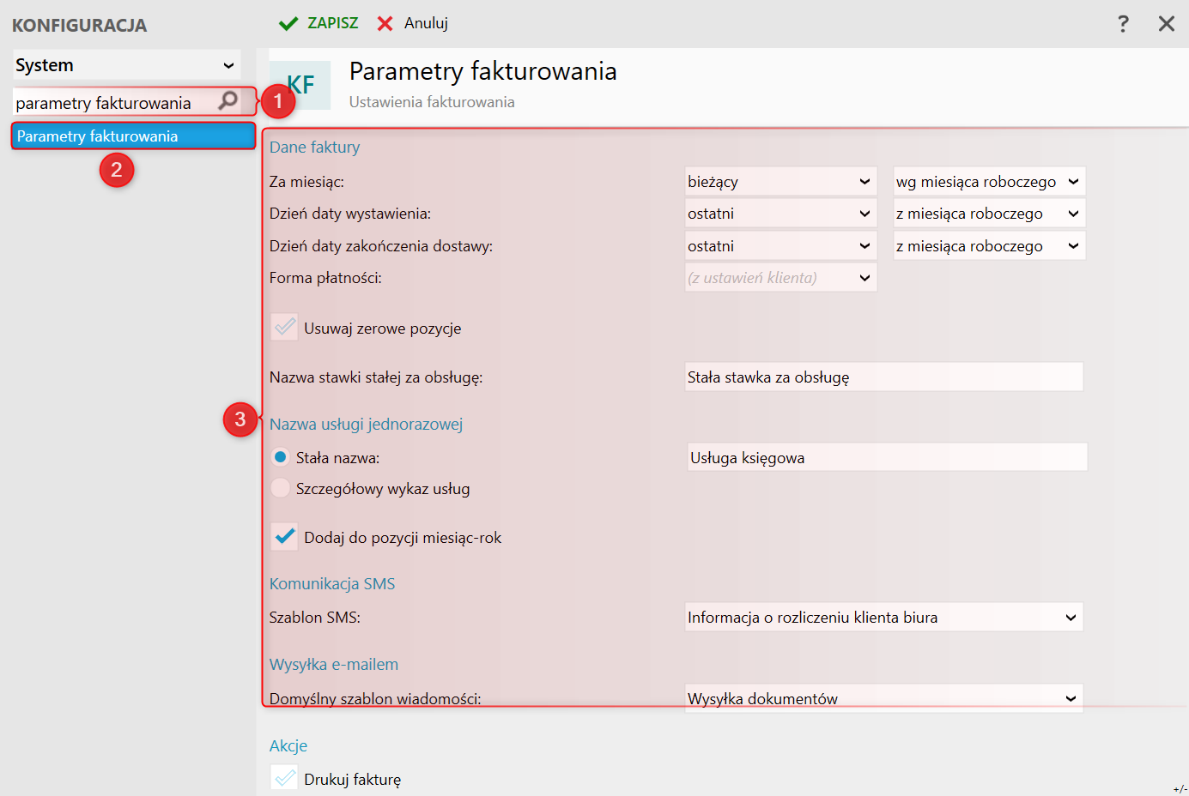Expand the System category dropdown
The image size is (1189, 796).
(x=126, y=65)
